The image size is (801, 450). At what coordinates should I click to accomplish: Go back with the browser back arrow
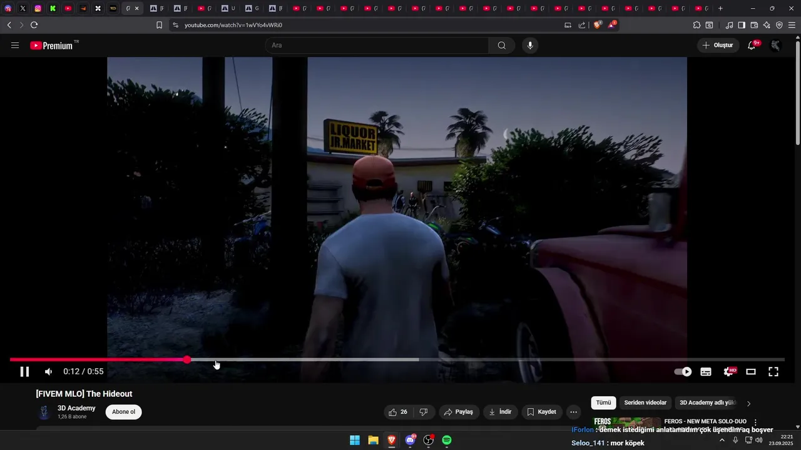click(x=9, y=25)
